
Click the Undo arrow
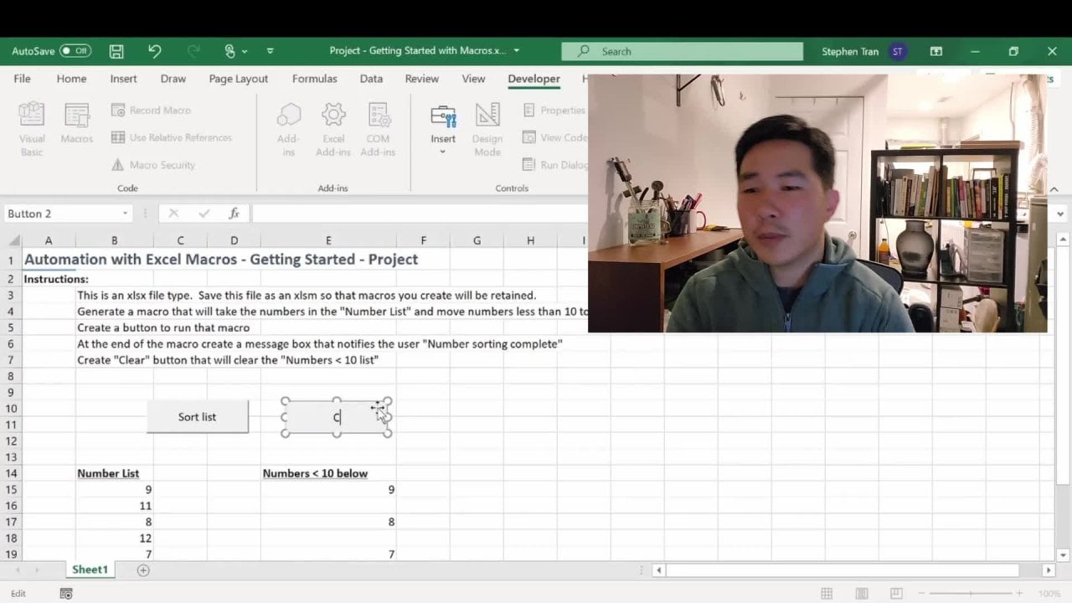point(154,51)
